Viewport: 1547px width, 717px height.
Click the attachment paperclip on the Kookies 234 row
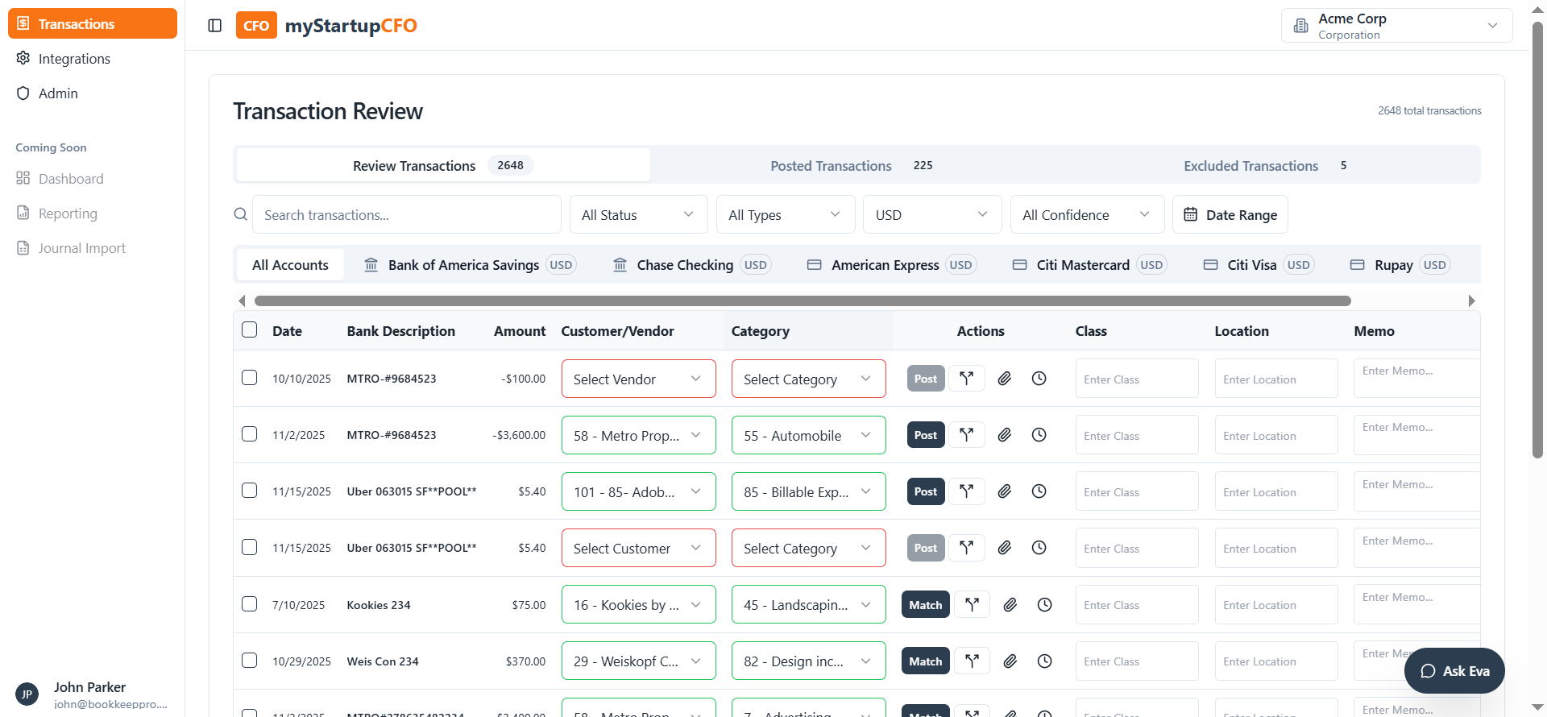click(x=1010, y=605)
